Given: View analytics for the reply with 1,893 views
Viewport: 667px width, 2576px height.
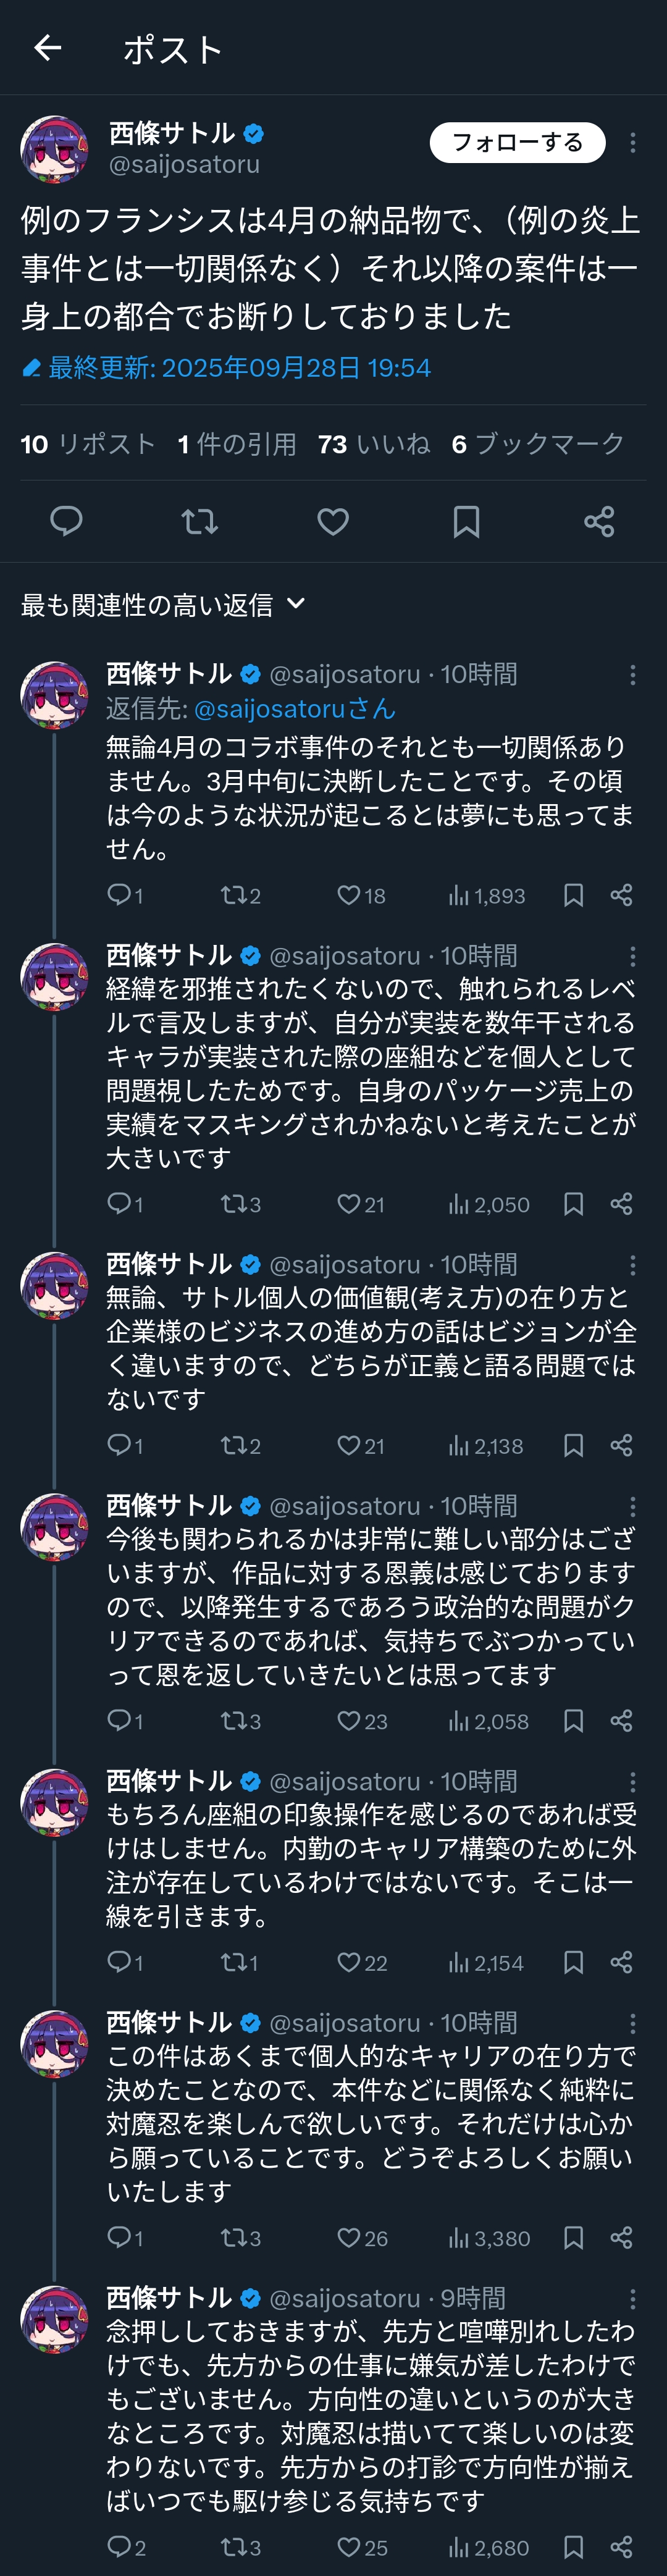Looking at the screenshot, I should (x=486, y=895).
